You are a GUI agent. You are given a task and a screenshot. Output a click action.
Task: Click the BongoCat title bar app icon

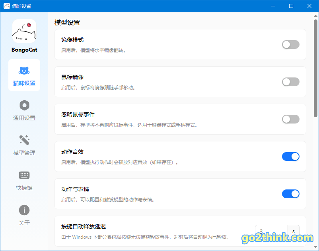6,6
